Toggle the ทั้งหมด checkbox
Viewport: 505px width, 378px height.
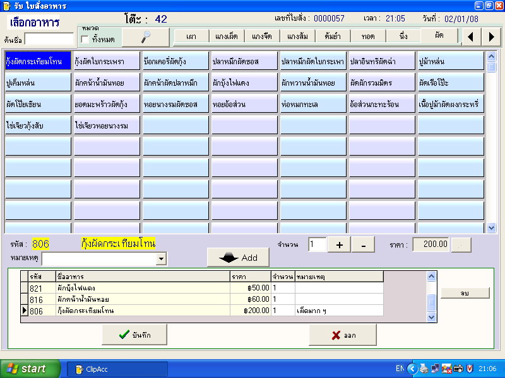tap(85, 40)
